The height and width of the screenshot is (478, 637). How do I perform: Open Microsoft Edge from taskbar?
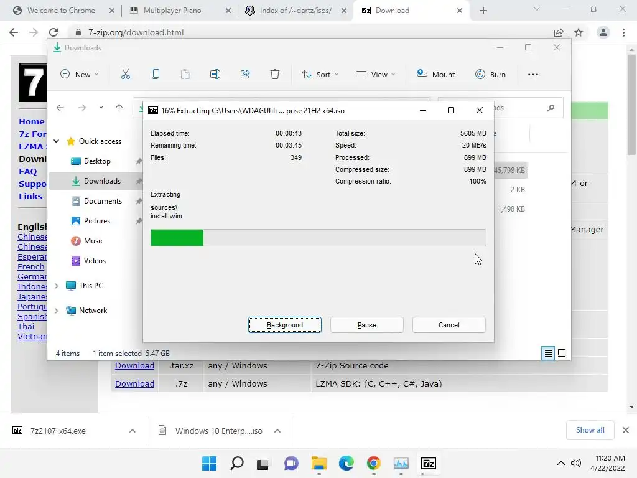point(346,463)
